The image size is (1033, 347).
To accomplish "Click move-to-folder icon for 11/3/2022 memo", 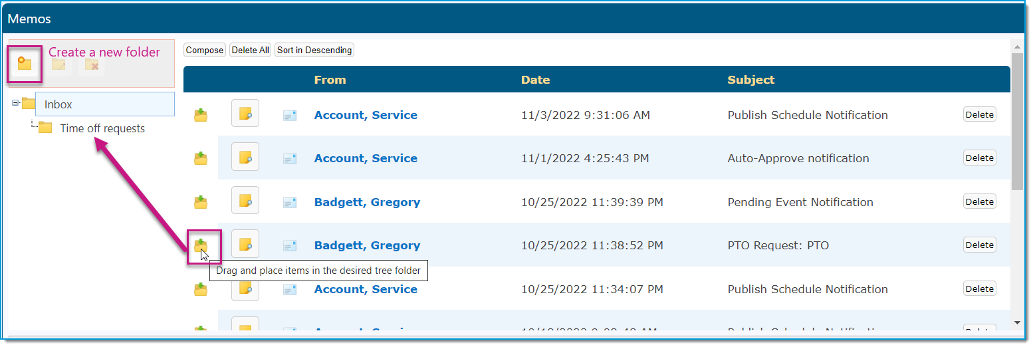I will pos(201,115).
